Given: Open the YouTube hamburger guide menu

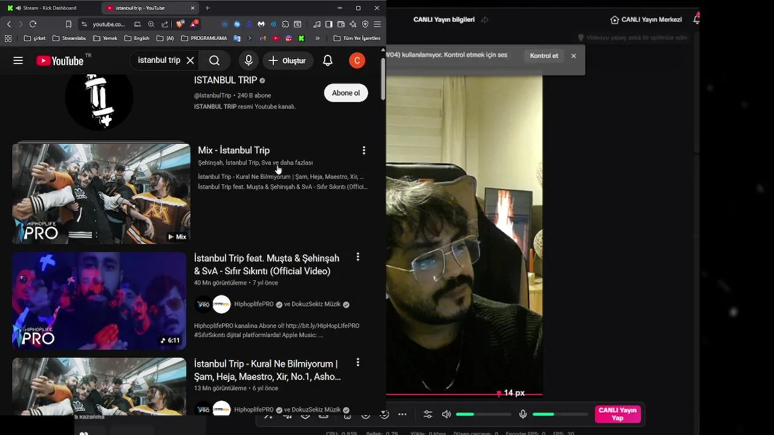Looking at the screenshot, I should 18,60.
